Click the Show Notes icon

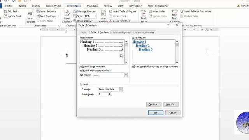tap(38, 21)
